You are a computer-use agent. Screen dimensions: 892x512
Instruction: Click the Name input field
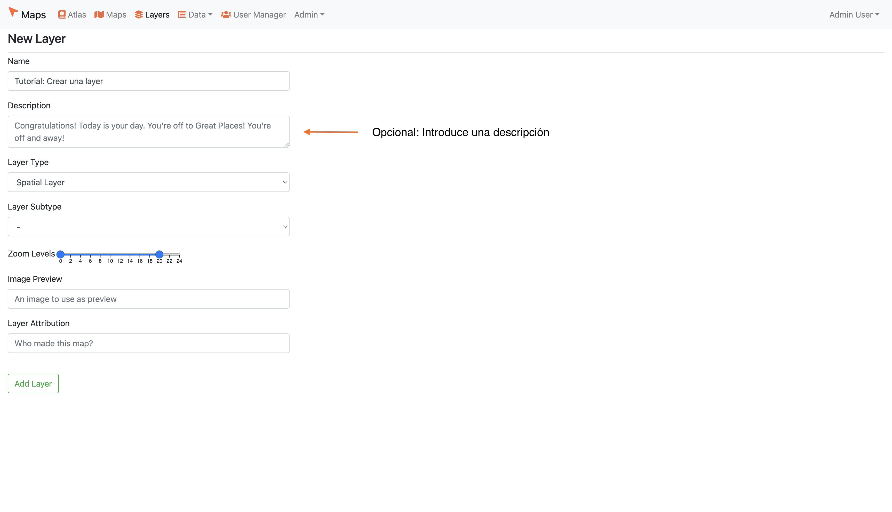(x=148, y=81)
